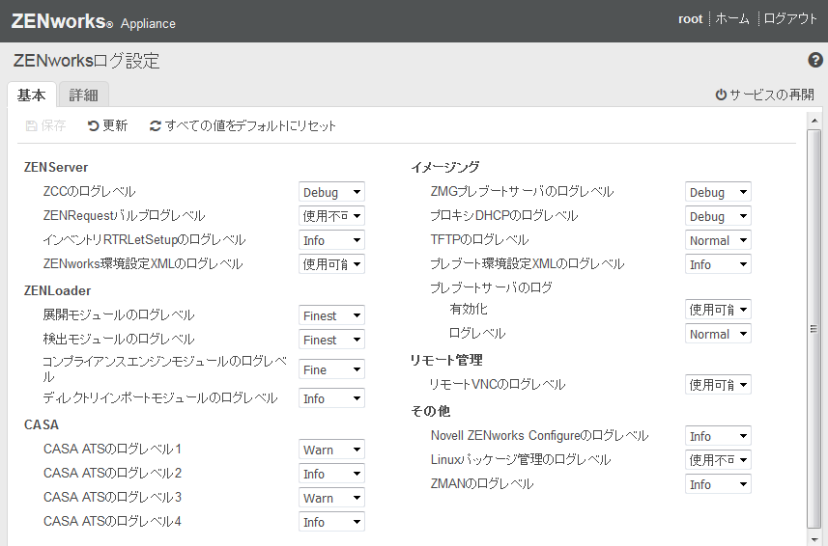The image size is (828, 546).
Task: Open the ZCC log level dropdown
Action: (331, 192)
